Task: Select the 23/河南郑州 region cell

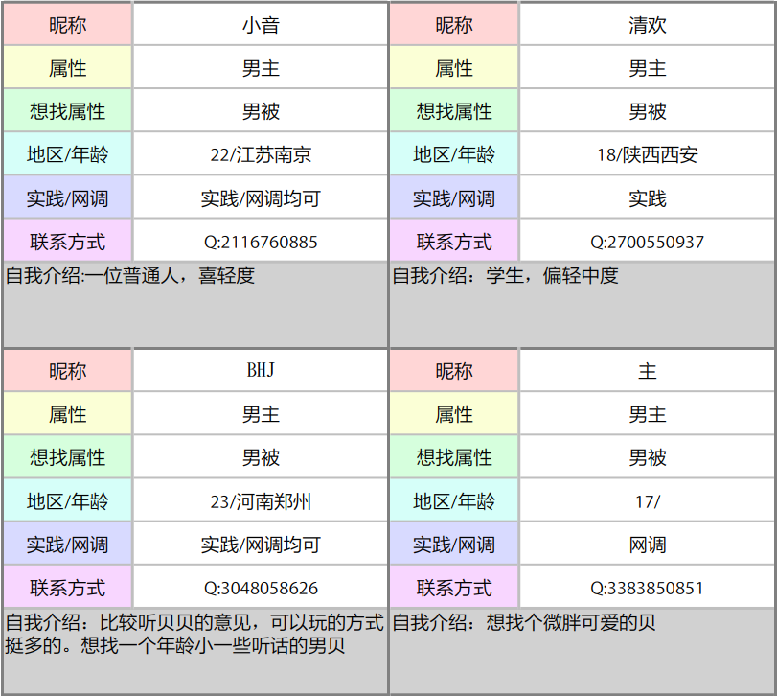Action: 259,499
